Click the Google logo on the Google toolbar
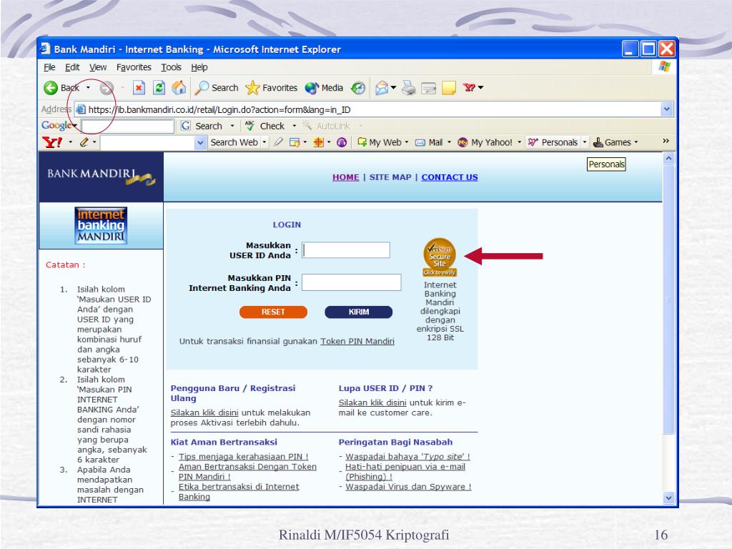The width and height of the screenshot is (732, 549). coord(56,126)
